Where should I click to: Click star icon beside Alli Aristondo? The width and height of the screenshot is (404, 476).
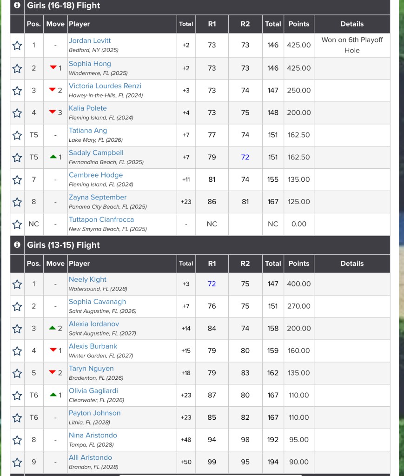[x=17, y=463]
